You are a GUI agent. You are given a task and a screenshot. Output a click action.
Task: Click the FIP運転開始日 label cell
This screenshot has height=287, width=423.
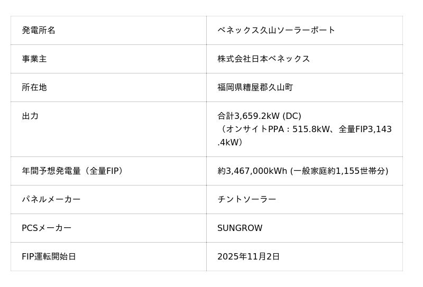click(49, 256)
